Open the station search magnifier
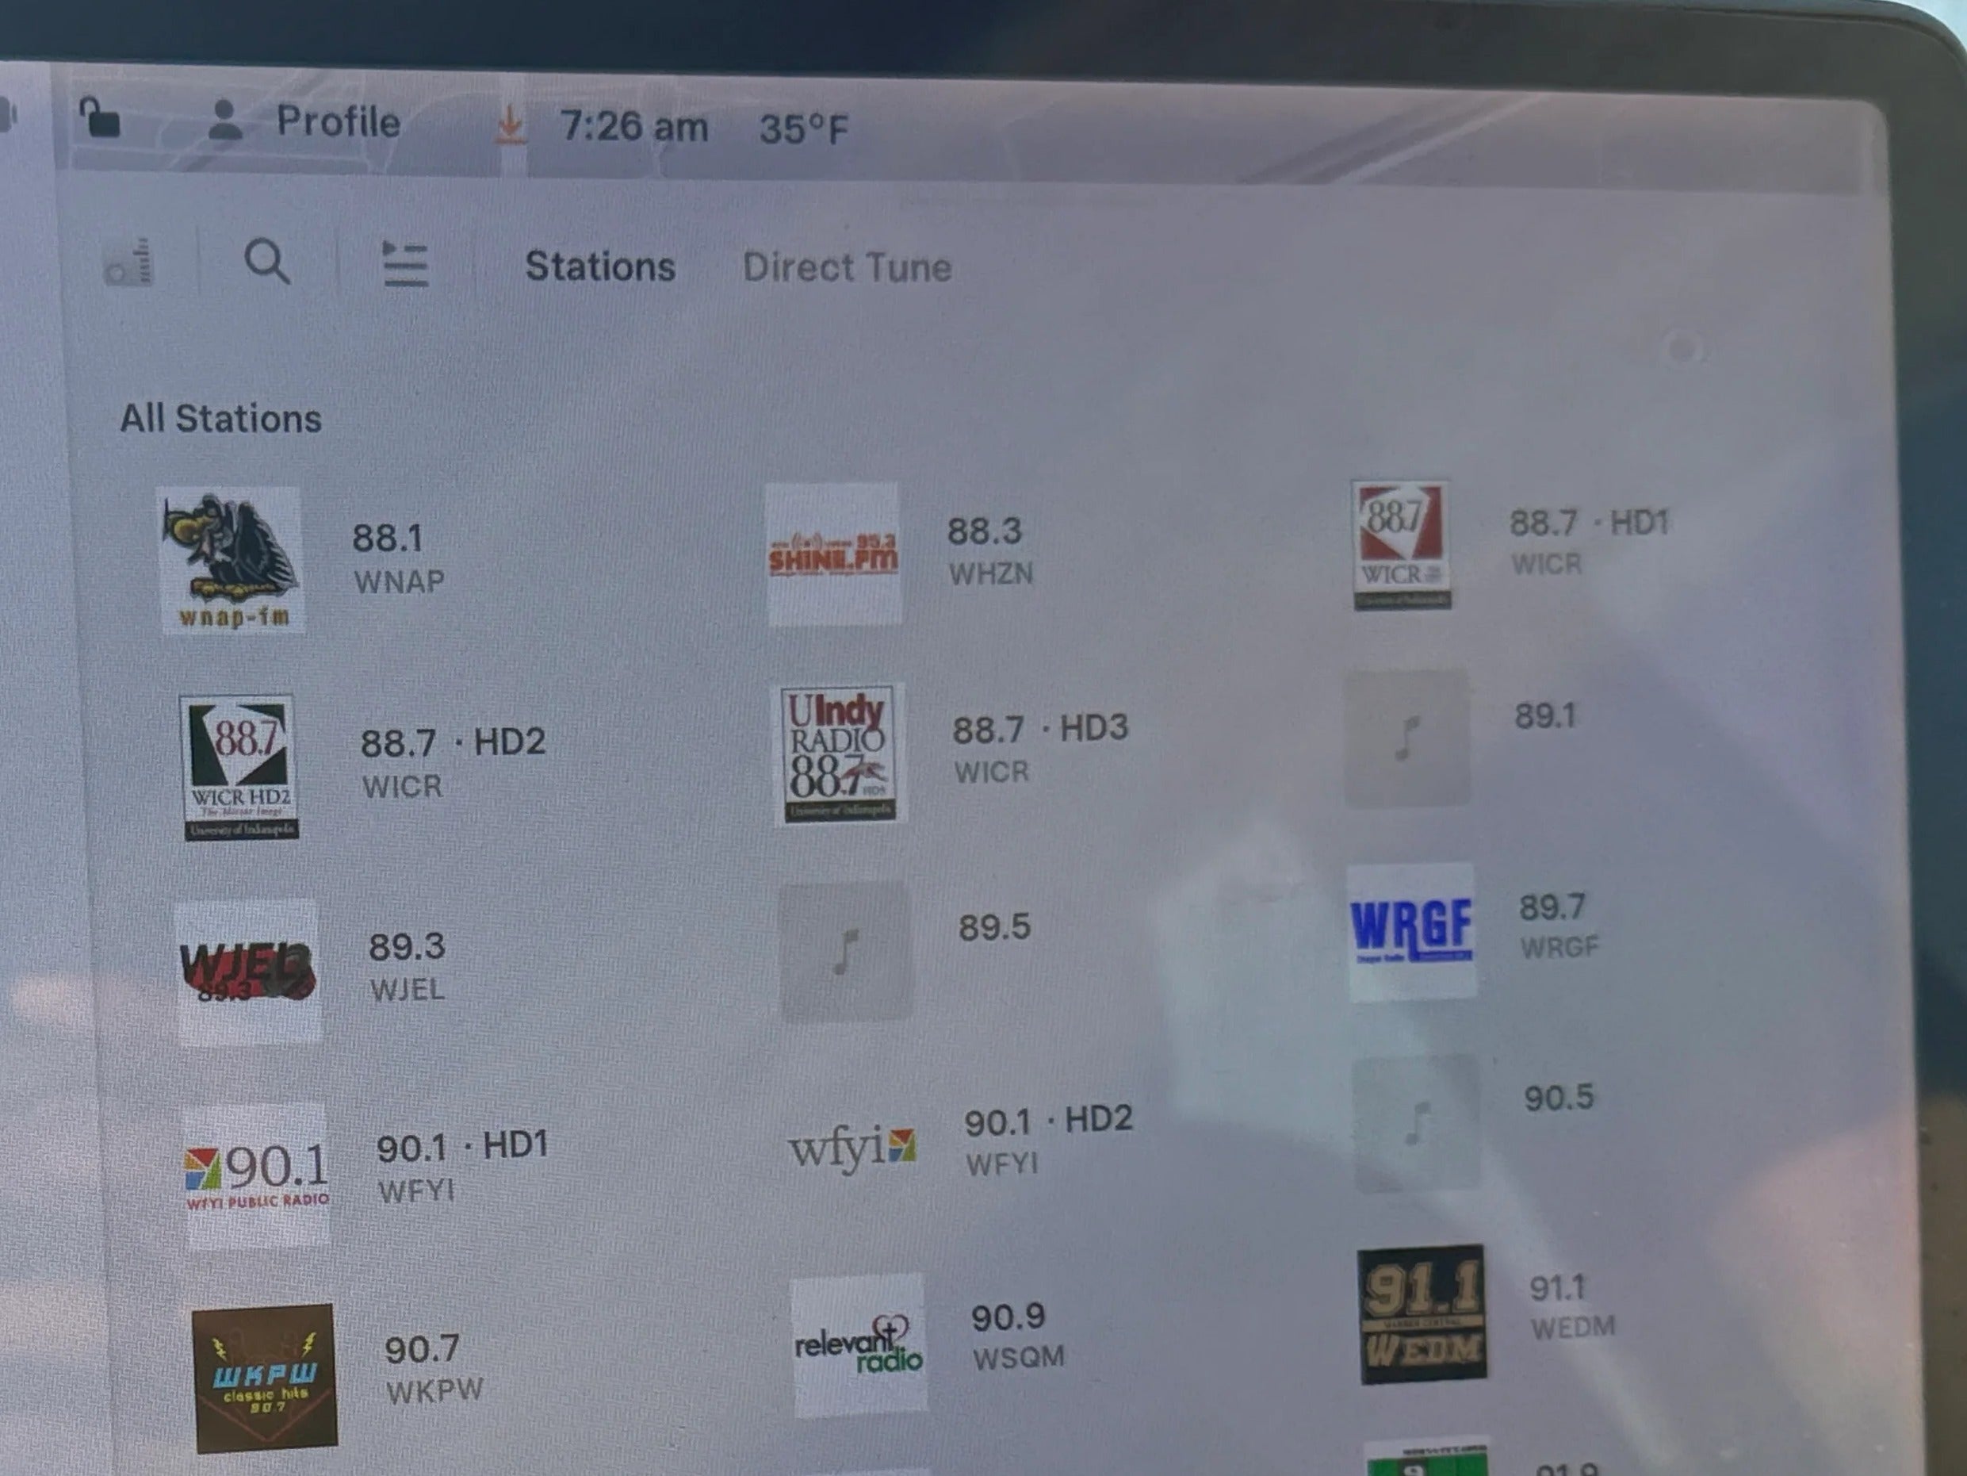Viewport: 1967px width, 1476px height. [266, 263]
